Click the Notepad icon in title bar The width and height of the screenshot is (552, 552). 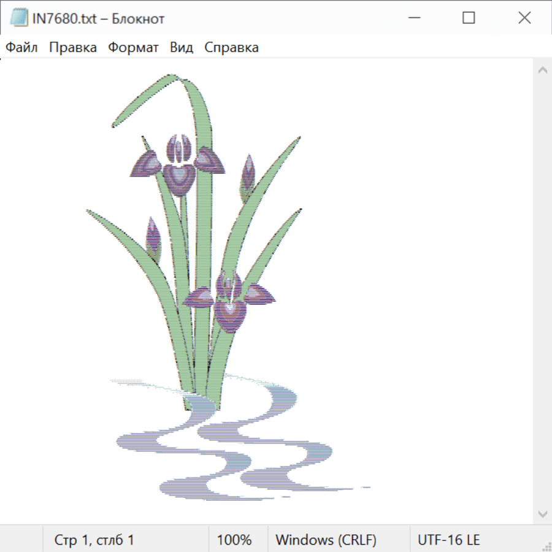(x=19, y=18)
